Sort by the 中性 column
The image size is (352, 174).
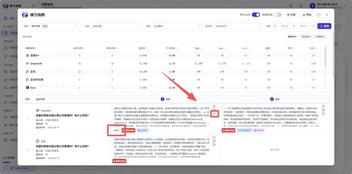294,48
